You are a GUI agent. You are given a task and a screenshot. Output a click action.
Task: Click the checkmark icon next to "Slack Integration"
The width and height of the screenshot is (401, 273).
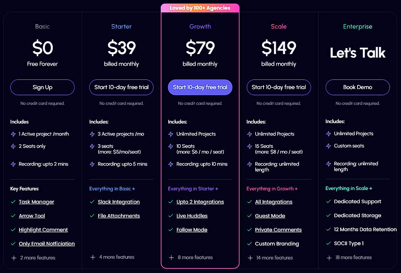(92, 202)
